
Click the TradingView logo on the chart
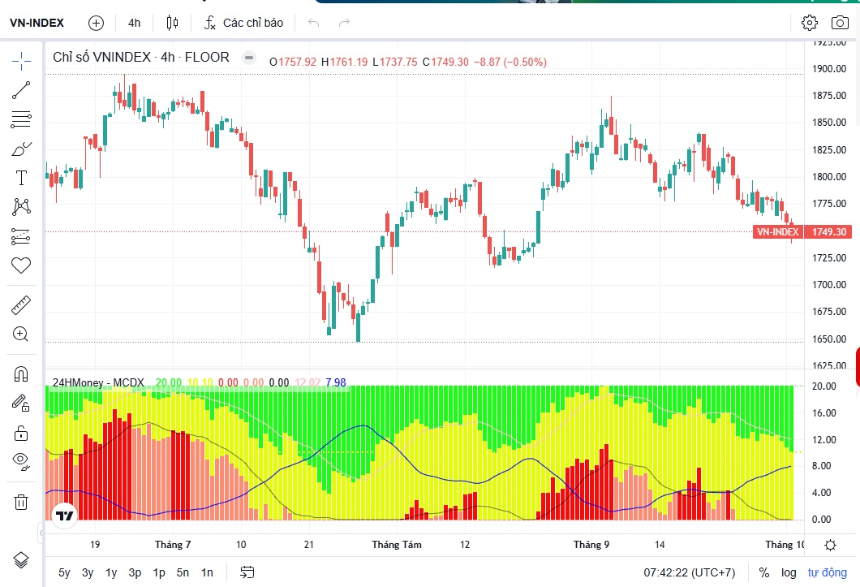(x=65, y=516)
